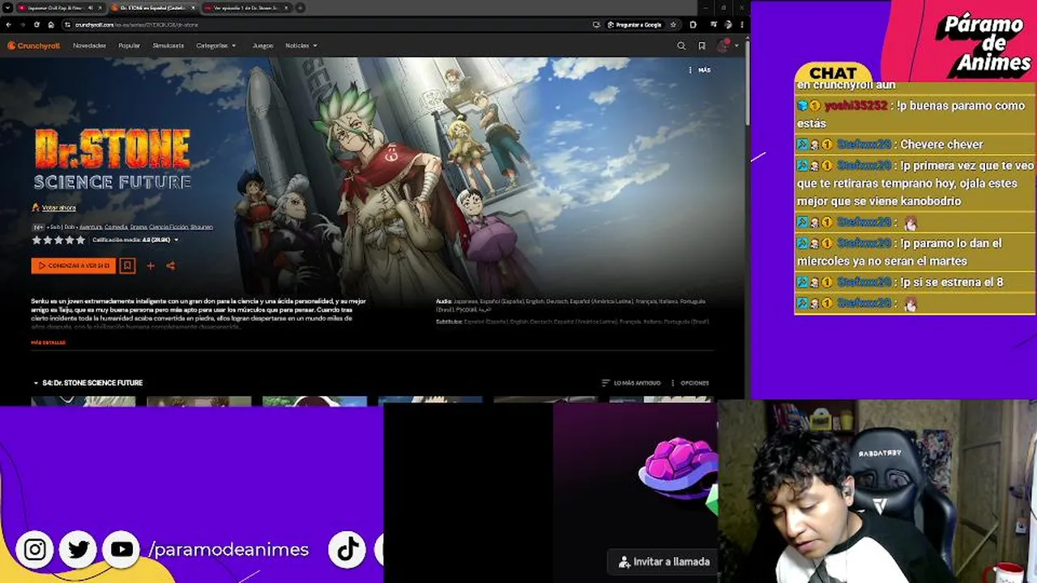Open the Crunchyroll account avatar menu
The height and width of the screenshot is (583, 1037).
[723, 45]
